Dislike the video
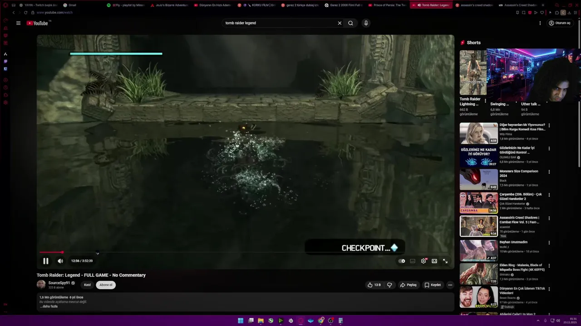The width and height of the screenshot is (581, 326). [x=389, y=285]
